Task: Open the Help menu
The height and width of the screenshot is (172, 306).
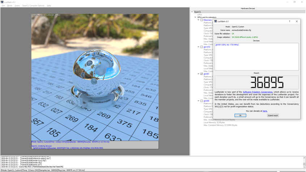Action: click(49, 6)
